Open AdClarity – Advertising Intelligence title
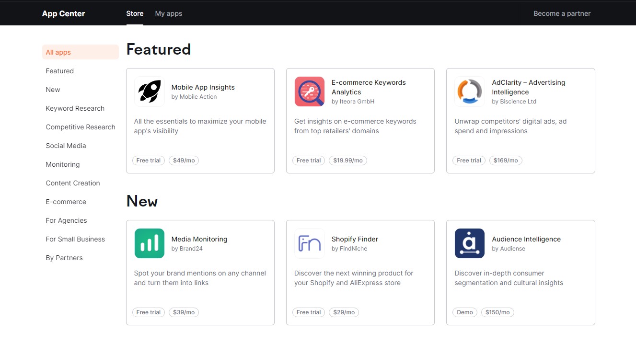Viewport: 636px width, 344px height. pyautogui.click(x=529, y=87)
